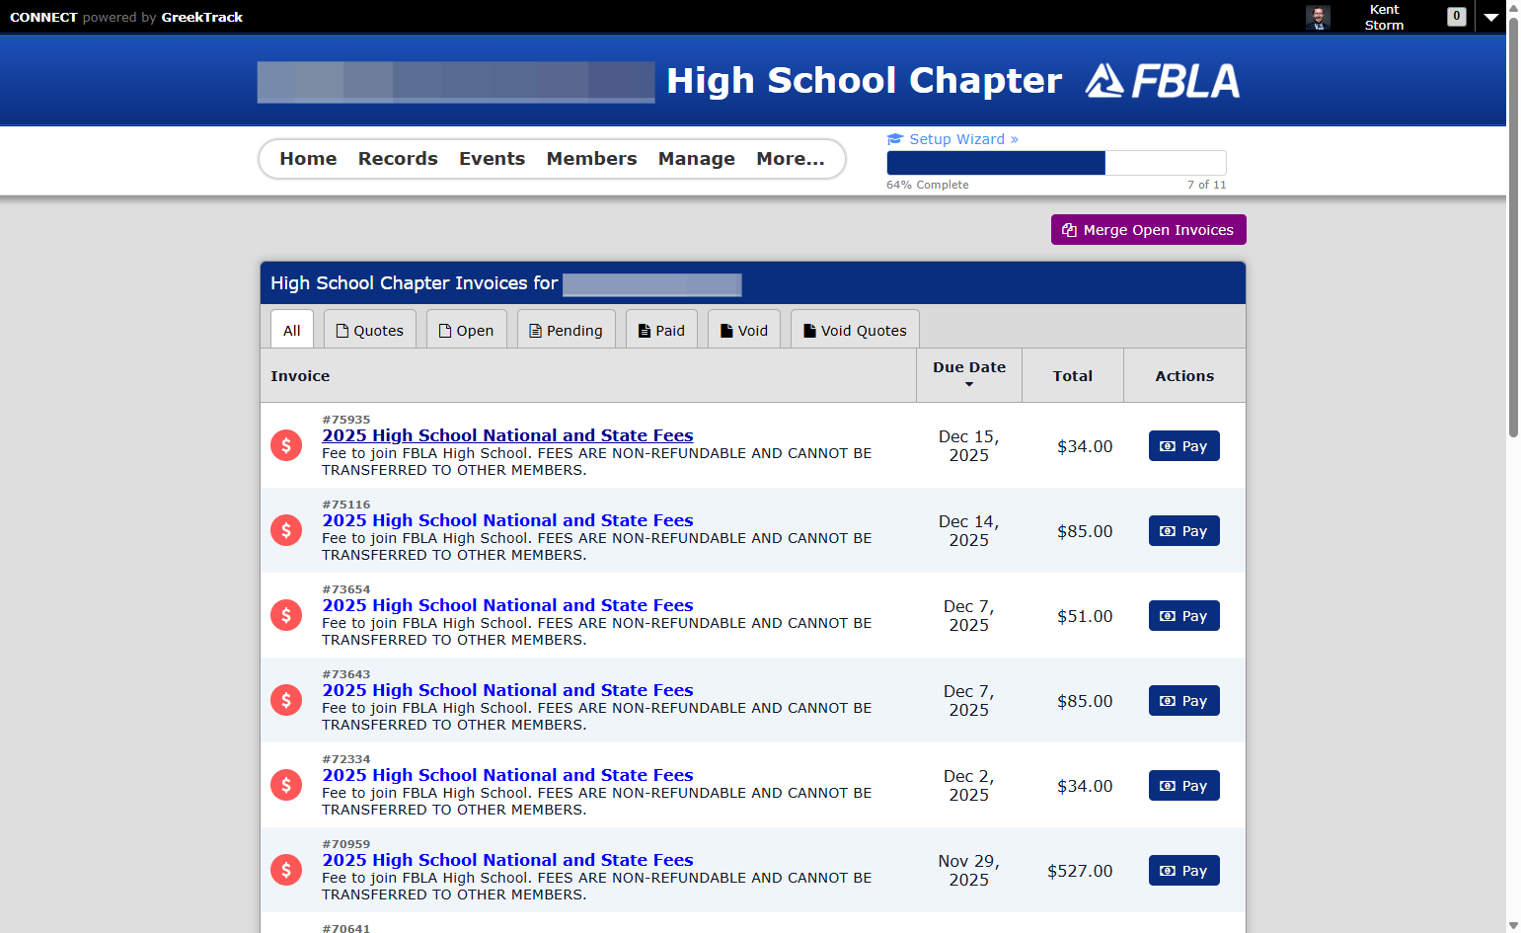The width and height of the screenshot is (1521, 933).
Task: Click dollar icon for invoice #75116
Action: [286, 530]
